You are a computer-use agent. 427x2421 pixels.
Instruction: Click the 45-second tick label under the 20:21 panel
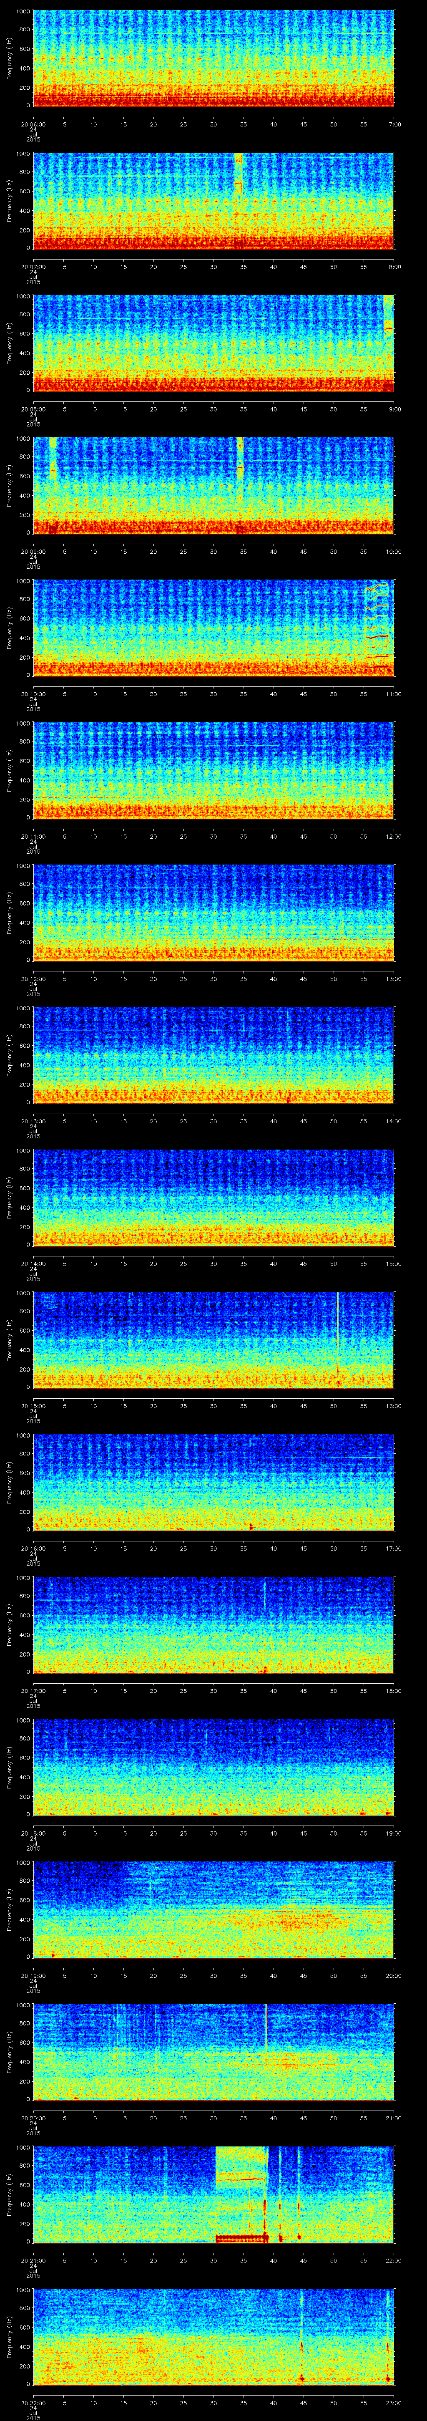point(304,2260)
